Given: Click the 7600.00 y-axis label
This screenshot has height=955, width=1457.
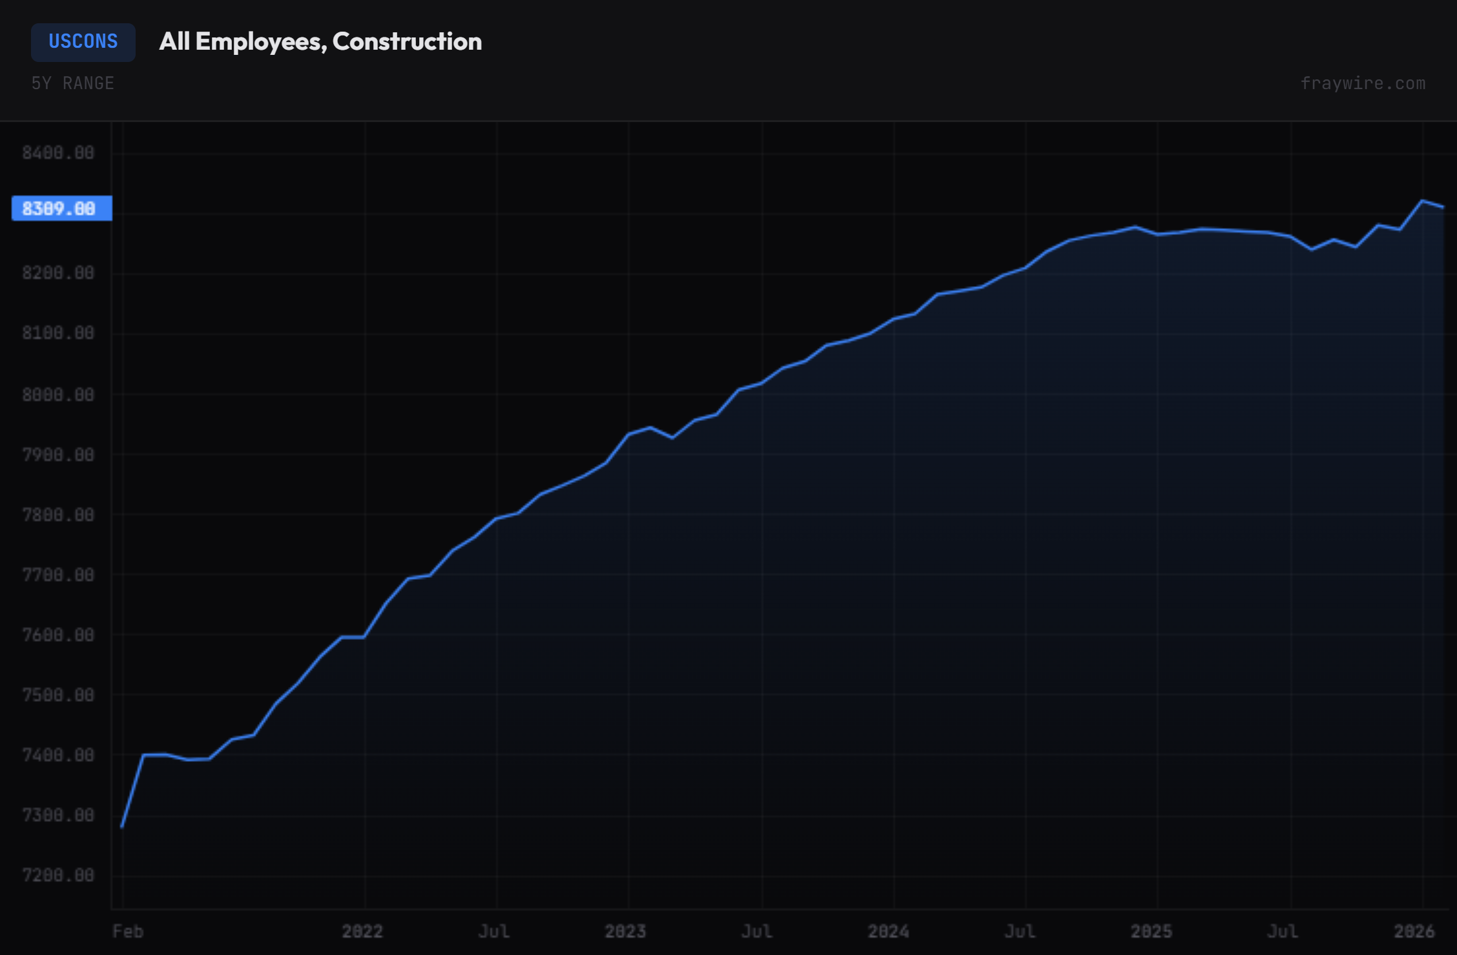Looking at the screenshot, I should pyautogui.click(x=58, y=635).
